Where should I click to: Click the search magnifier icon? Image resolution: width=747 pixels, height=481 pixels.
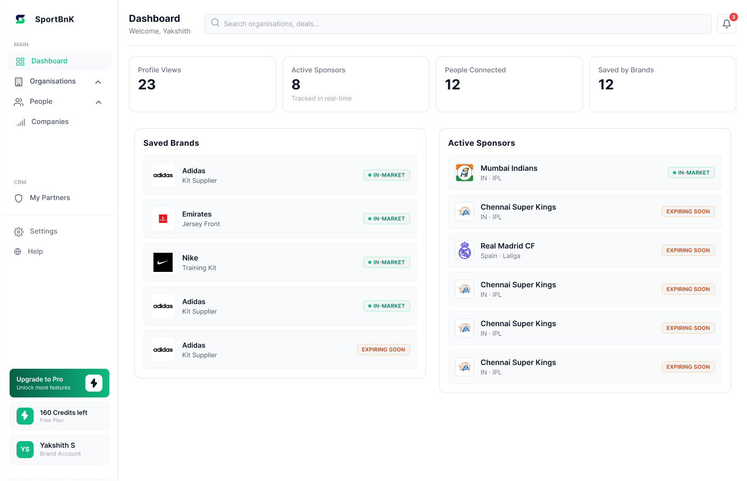(215, 23)
